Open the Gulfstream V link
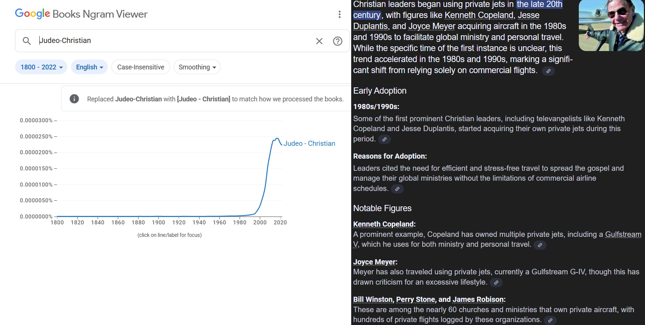This screenshot has height=325, width=645. (x=623, y=235)
